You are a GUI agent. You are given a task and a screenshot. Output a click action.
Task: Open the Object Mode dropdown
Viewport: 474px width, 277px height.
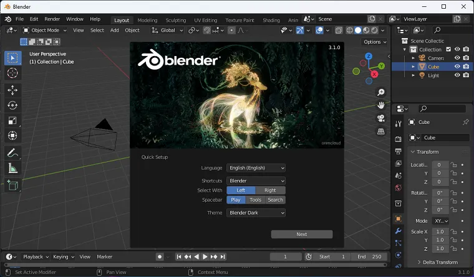[x=45, y=30]
